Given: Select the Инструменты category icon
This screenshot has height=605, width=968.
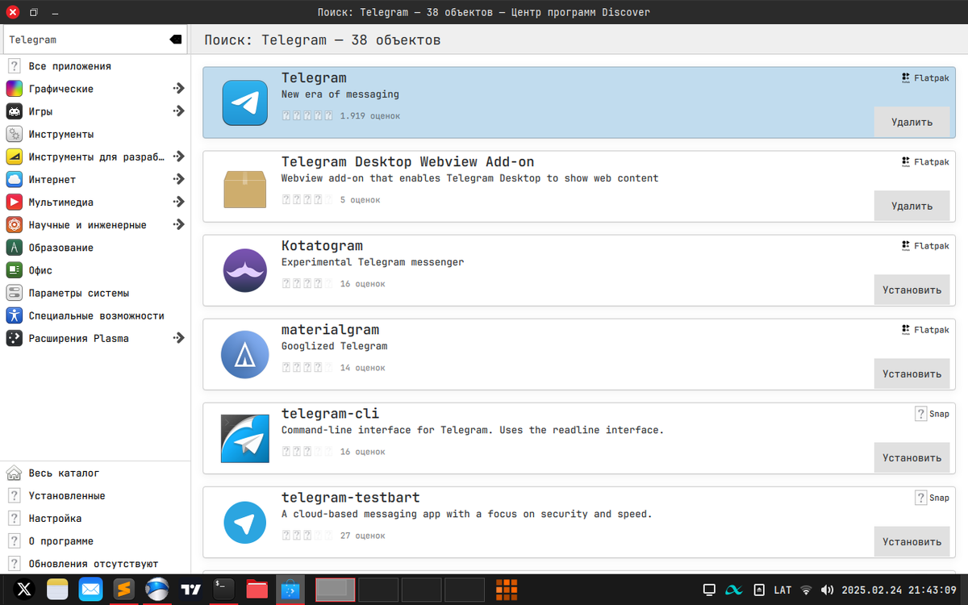Looking at the screenshot, I should 15,134.
